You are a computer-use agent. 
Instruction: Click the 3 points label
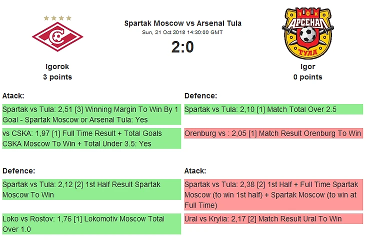coord(57,77)
